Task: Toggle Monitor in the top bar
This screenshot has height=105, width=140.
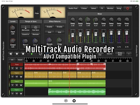Action: (x=110, y=8)
